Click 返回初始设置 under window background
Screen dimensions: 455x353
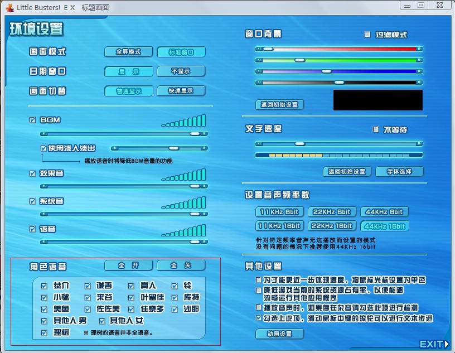pos(280,105)
